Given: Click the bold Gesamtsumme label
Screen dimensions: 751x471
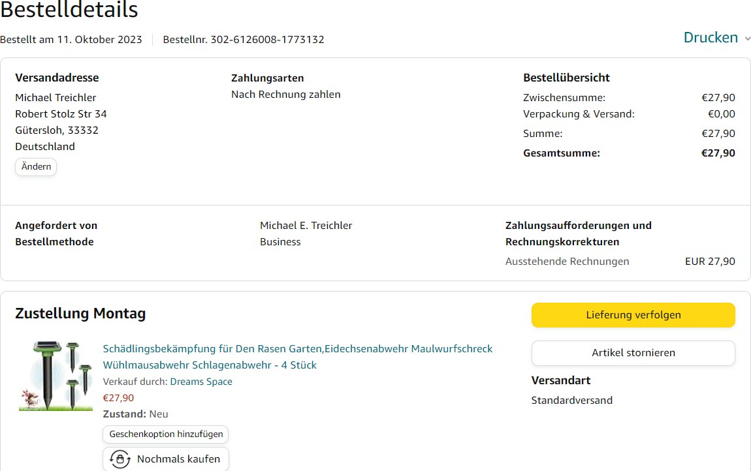Looking at the screenshot, I should (x=561, y=153).
